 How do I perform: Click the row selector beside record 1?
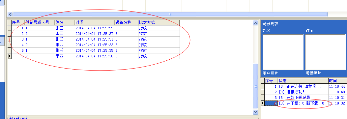tap(9, 28)
